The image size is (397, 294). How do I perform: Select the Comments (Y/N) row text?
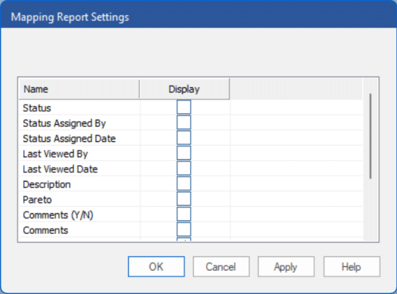pyautogui.click(x=58, y=215)
